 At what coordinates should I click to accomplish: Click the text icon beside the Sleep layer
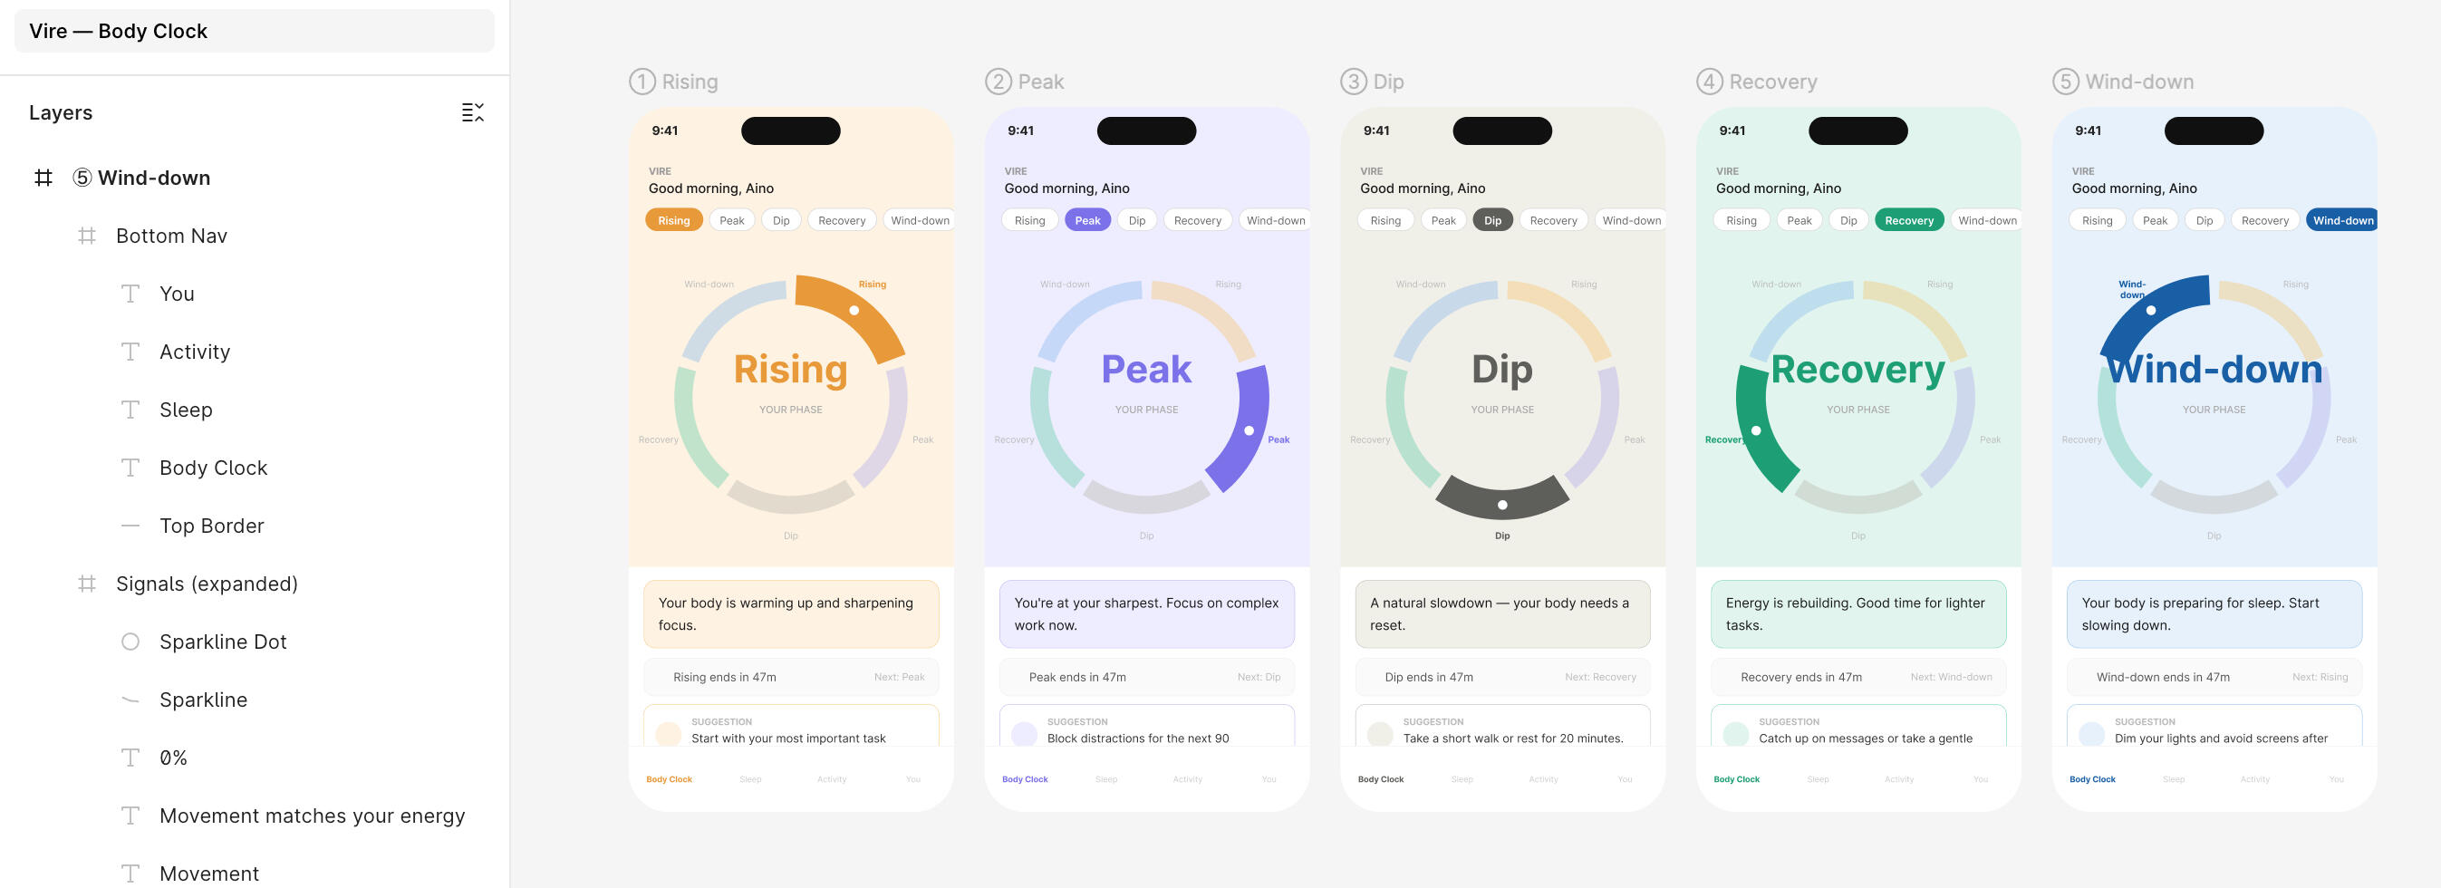pos(130,410)
